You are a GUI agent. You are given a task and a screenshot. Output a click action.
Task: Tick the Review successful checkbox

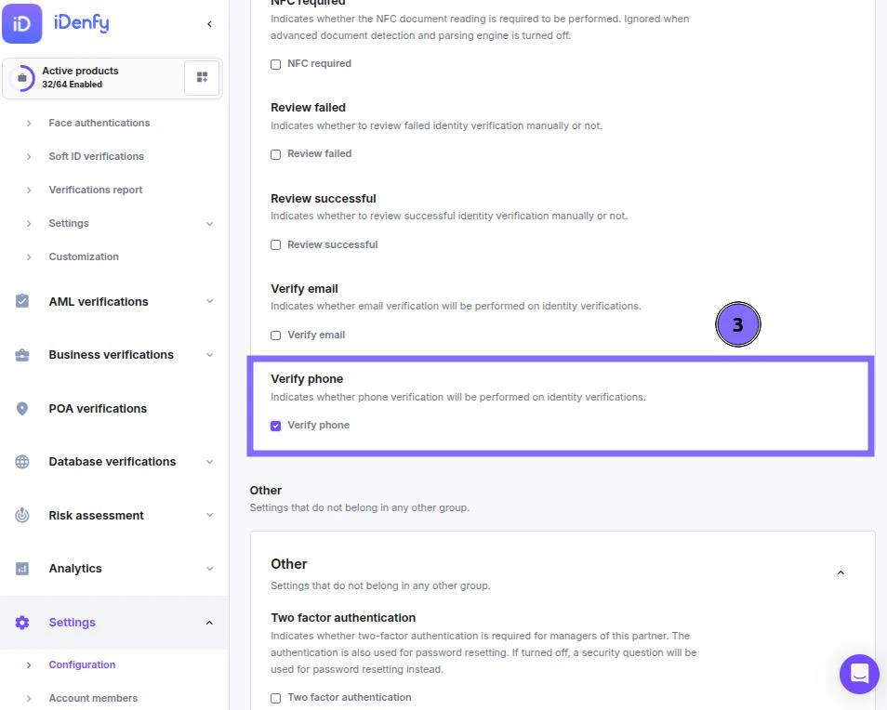click(275, 244)
